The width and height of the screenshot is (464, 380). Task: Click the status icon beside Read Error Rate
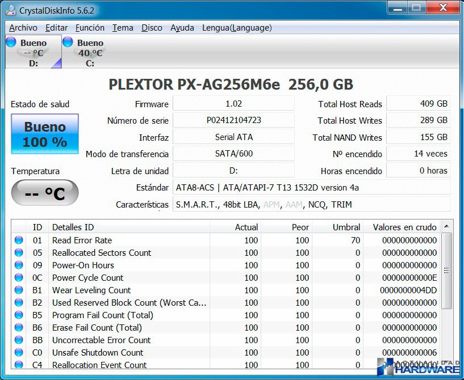(19, 240)
